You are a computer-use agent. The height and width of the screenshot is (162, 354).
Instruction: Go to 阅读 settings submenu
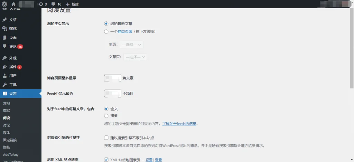(x=6, y=118)
